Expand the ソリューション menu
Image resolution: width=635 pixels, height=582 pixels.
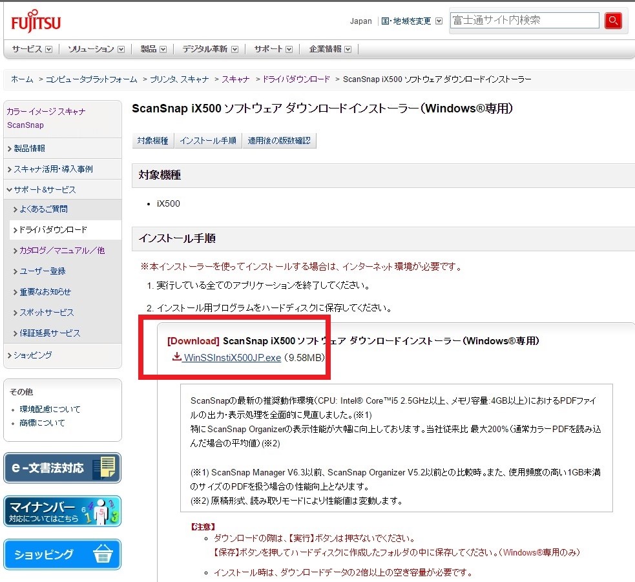tap(96, 49)
